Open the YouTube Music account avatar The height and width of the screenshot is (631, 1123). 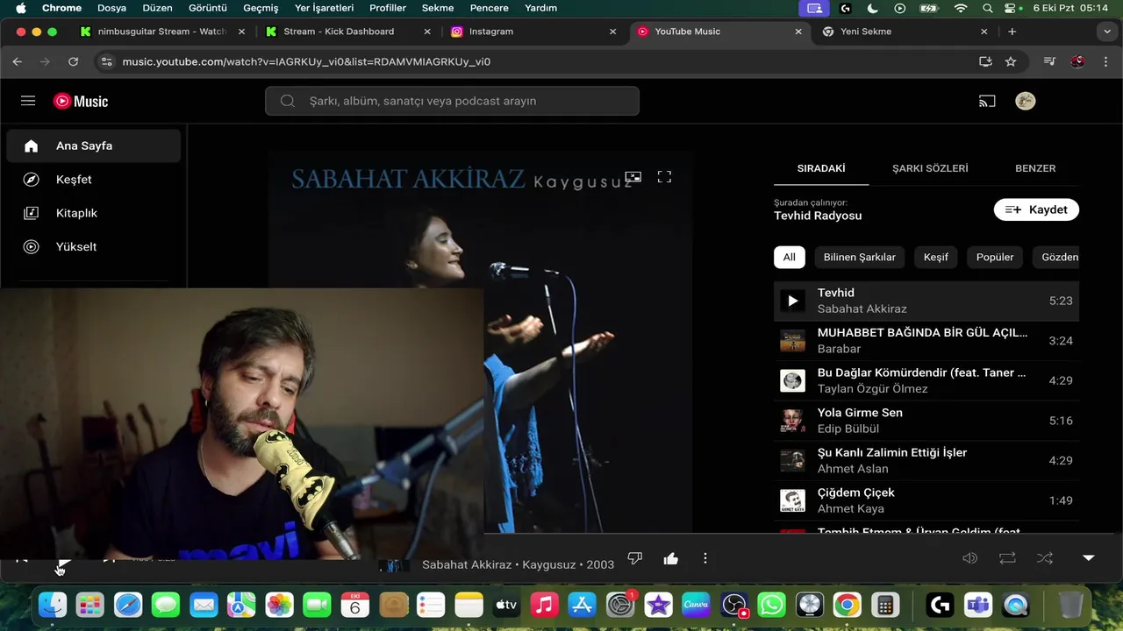(1025, 101)
